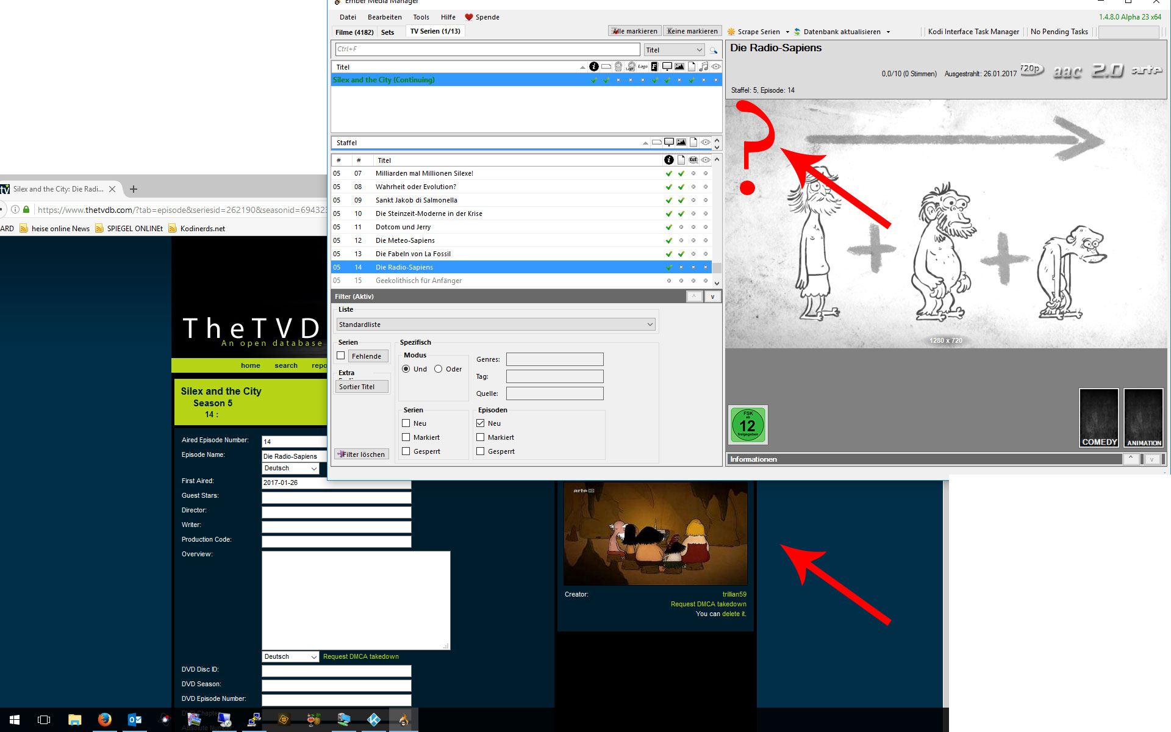Collapse the Filter panel with the up button
Viewport: 1171px width, 732px height.
pyautogui.click(x=694, y=296)
